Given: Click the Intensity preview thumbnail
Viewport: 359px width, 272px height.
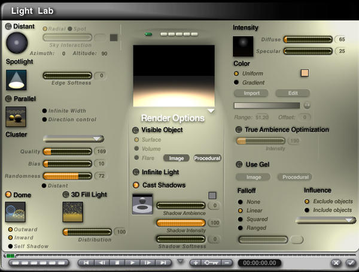Looking at the screenshot, I should (x=243, y=46).
